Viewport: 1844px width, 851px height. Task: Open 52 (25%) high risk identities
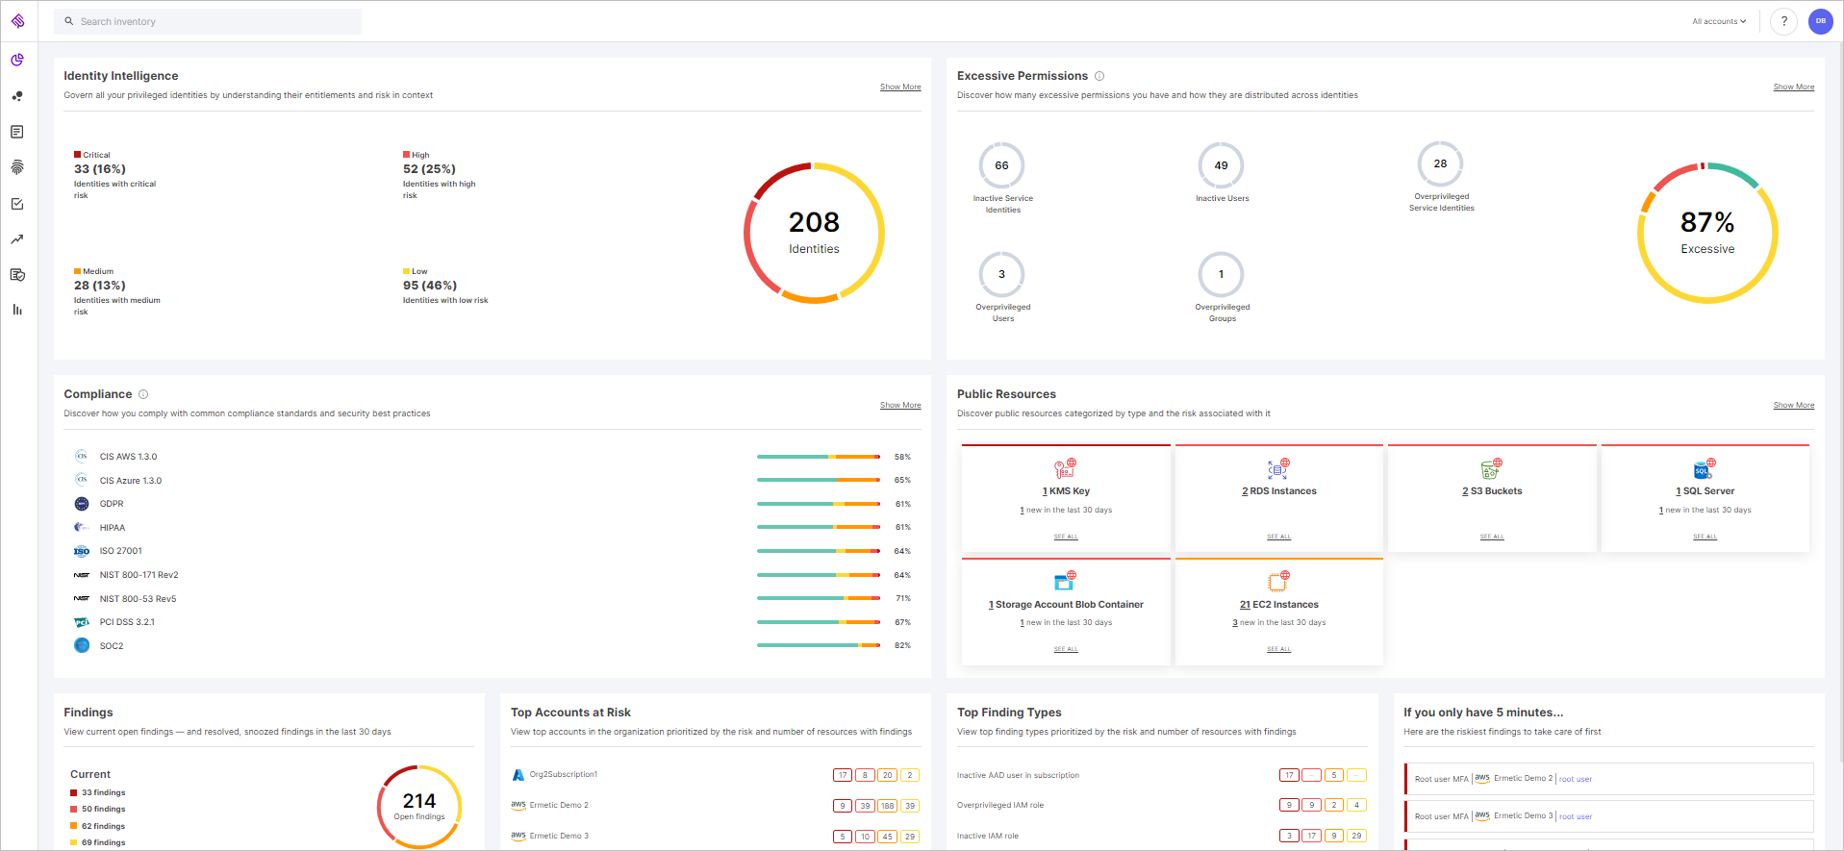[429, 169]
